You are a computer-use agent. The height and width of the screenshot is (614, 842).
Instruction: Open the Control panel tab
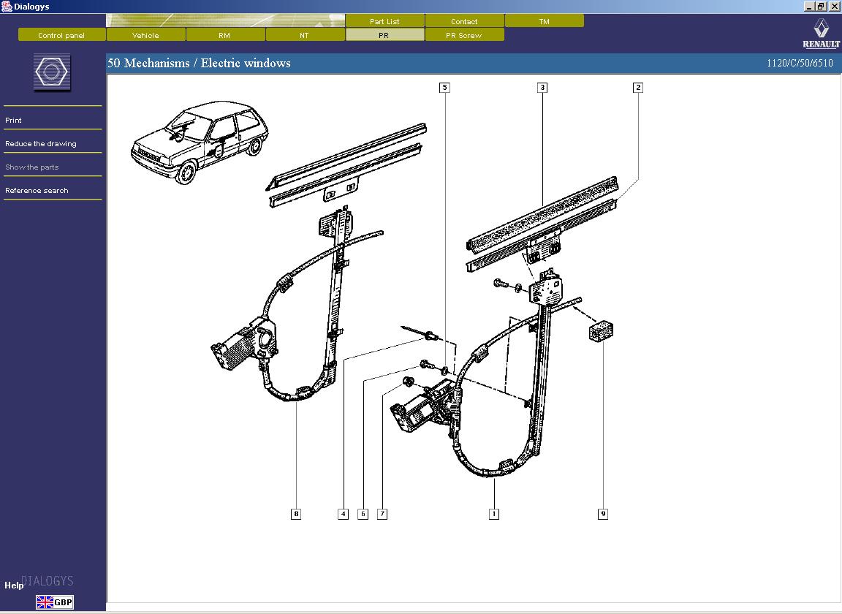point(61,35)
